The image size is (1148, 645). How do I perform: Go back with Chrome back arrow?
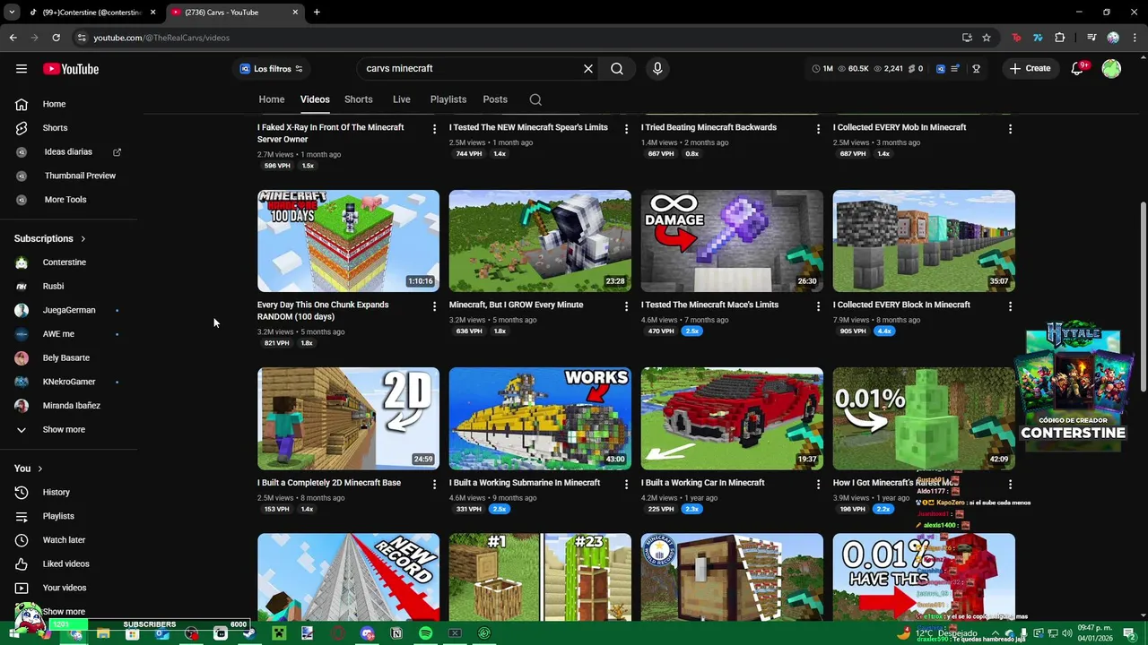pyautogui.click(x=13, y=38)
